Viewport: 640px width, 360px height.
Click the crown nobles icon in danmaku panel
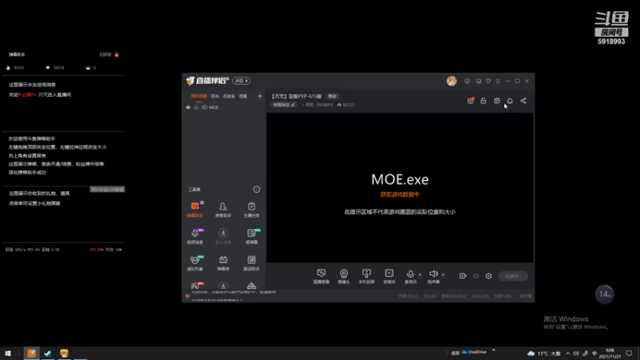point(88,67)
